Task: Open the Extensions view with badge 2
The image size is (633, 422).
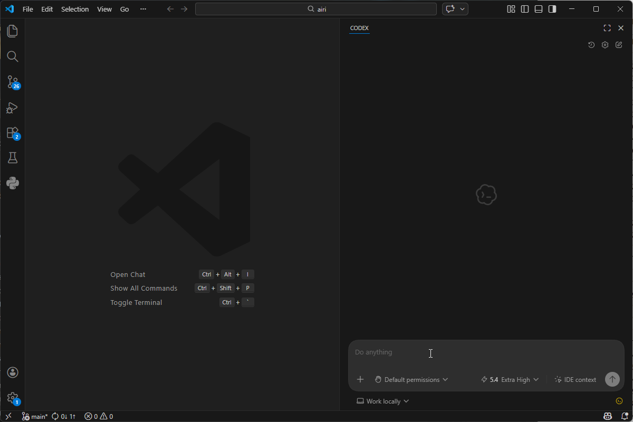Action: [x=13, y=133]
